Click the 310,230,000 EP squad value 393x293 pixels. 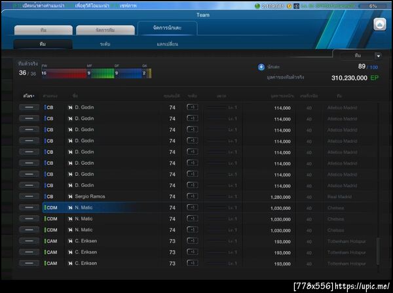(354, 78)
